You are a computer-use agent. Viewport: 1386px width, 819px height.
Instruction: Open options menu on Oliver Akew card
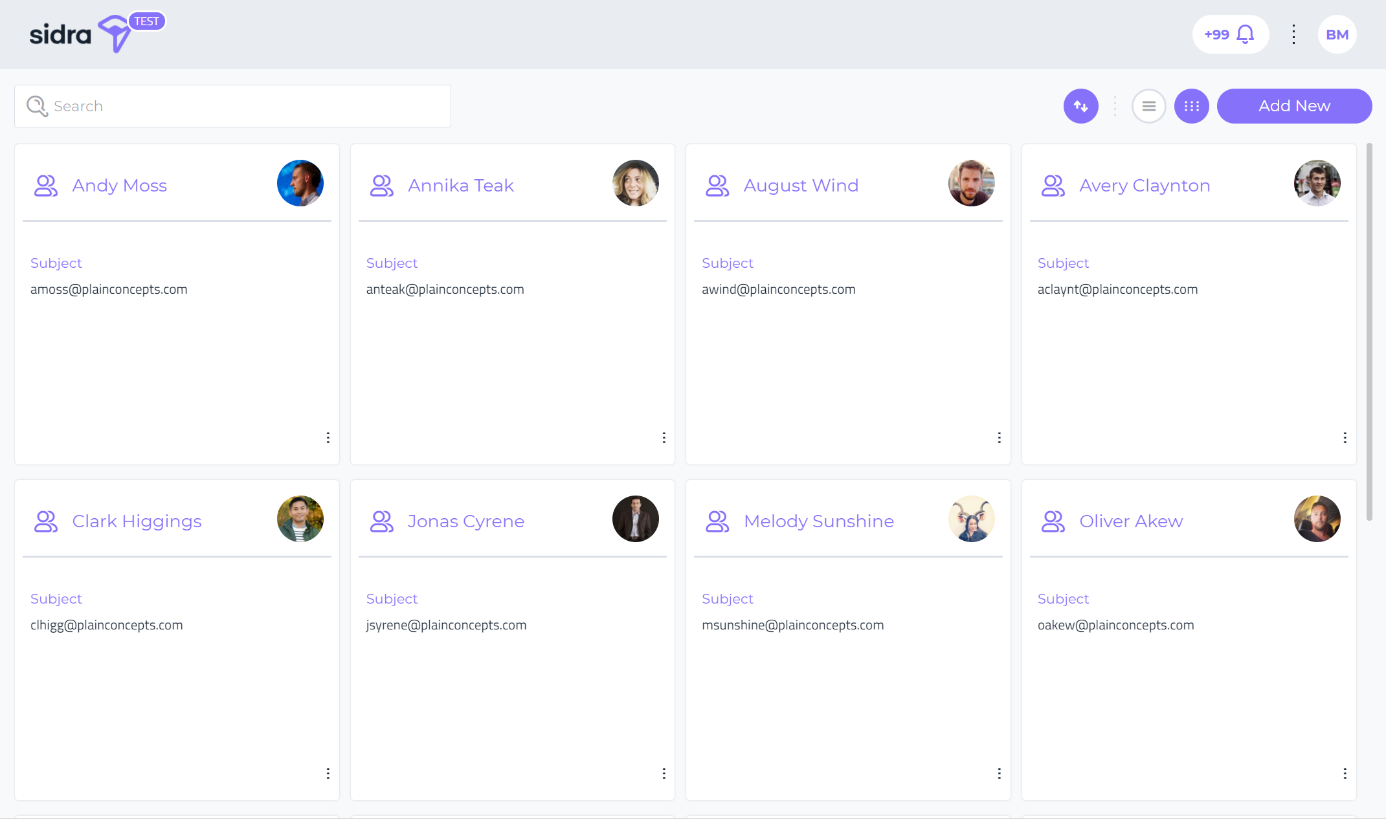[x=1345, y=774]
